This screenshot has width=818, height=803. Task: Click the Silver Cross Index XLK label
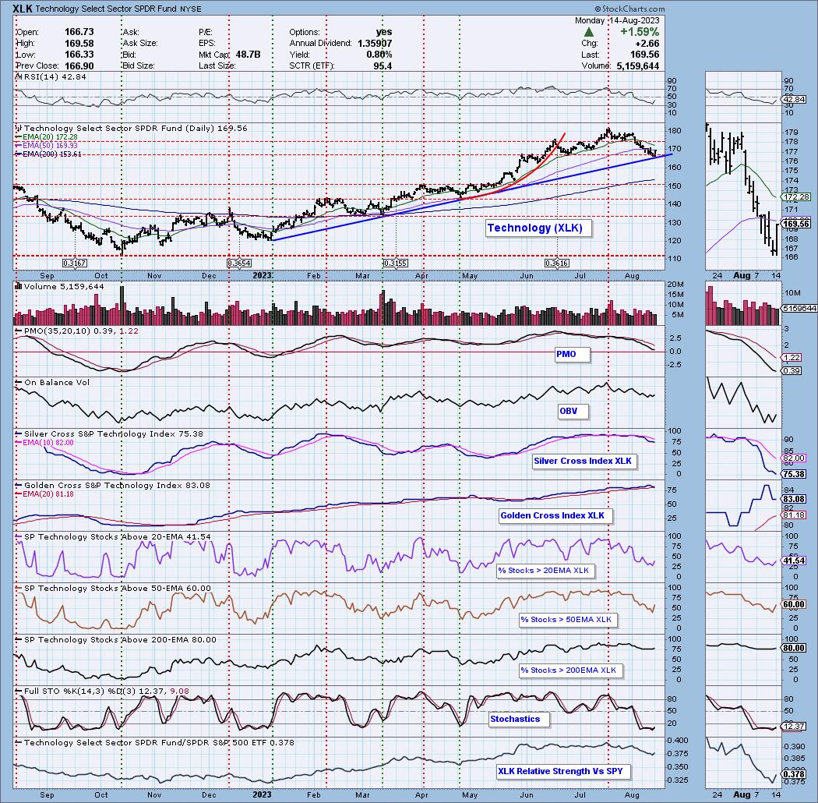(x=584, y=461)
